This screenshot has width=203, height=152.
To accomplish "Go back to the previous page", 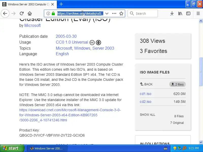I will (x=5, y=13).
